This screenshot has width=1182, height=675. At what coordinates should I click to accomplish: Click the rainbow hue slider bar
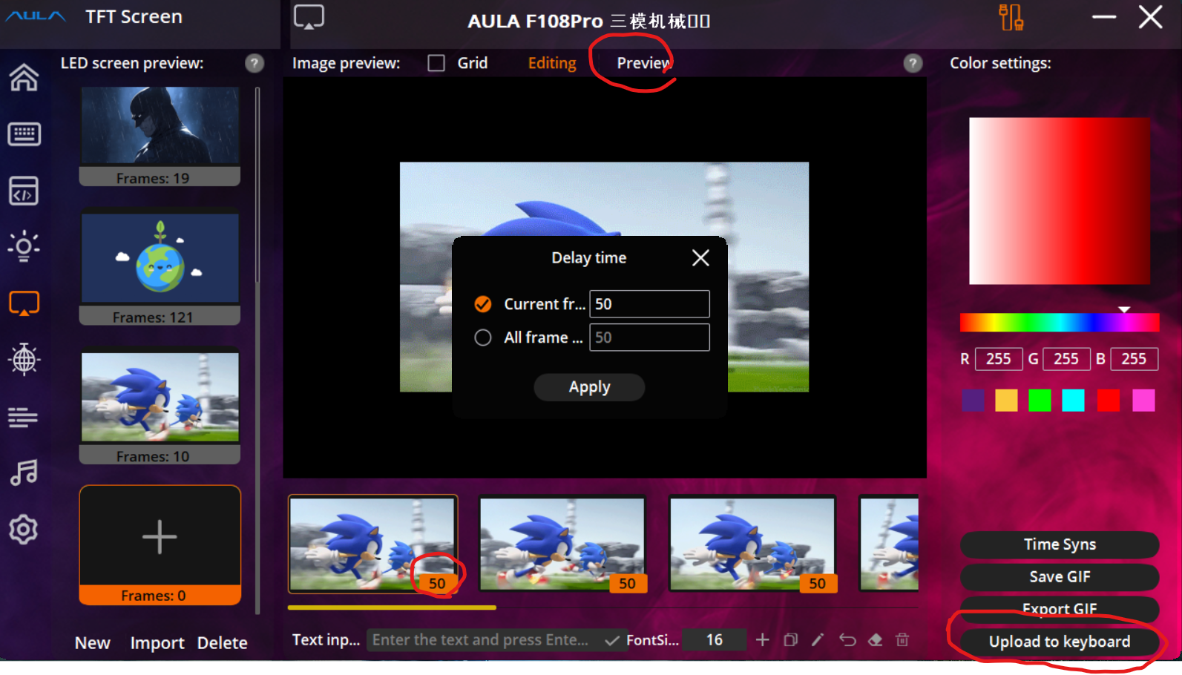point(1060,322)
